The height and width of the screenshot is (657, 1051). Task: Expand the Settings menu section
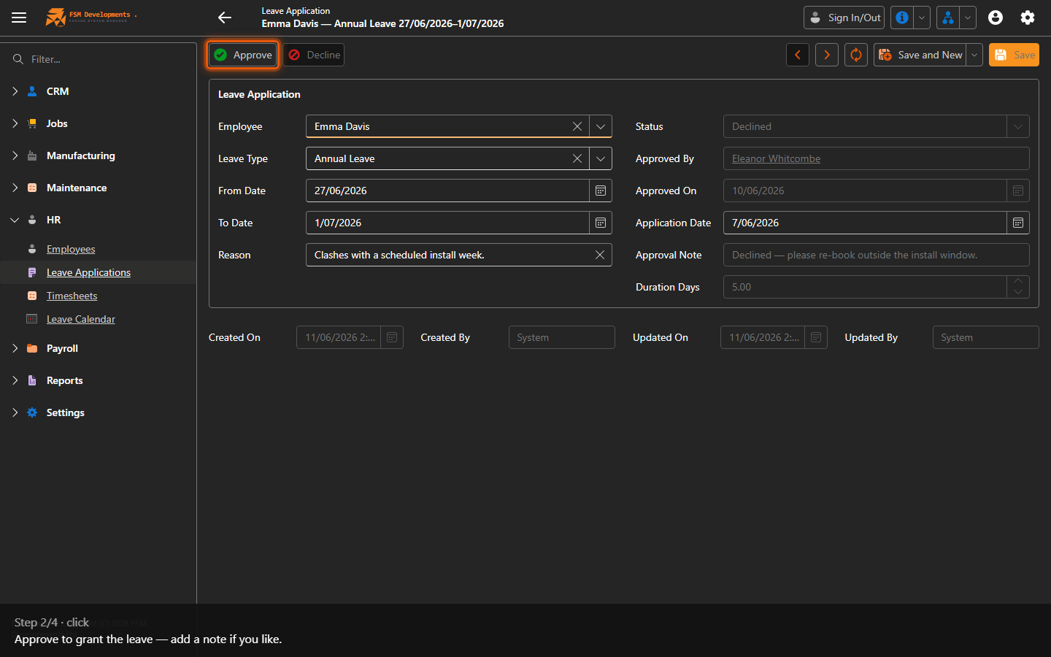click(x=15, y=412)
